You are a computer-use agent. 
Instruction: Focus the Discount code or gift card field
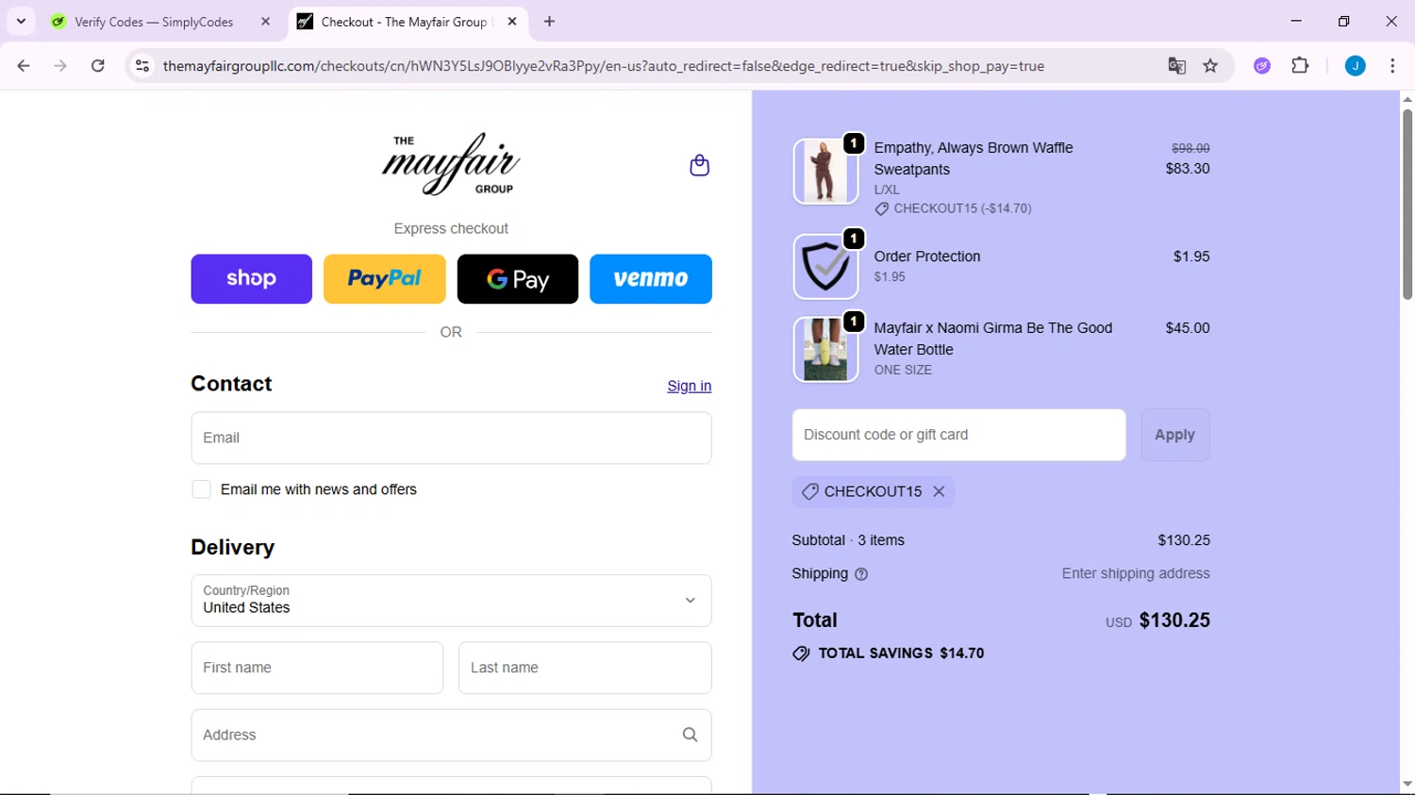(x=958, y=435)
